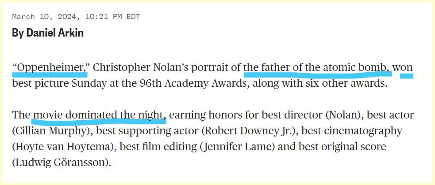Viewport: 435px width, 185px height.
Task: Select highlighted phrase "the father of the atomic bomb"
Action: (317, 67)
